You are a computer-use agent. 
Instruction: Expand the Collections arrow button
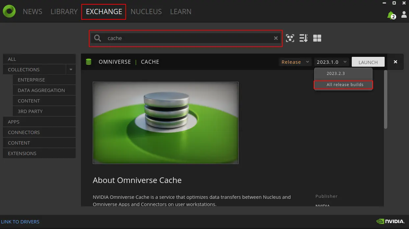[x=71, y=69]
